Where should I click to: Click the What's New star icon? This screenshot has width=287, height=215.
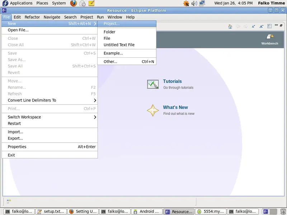coord(153,110)
